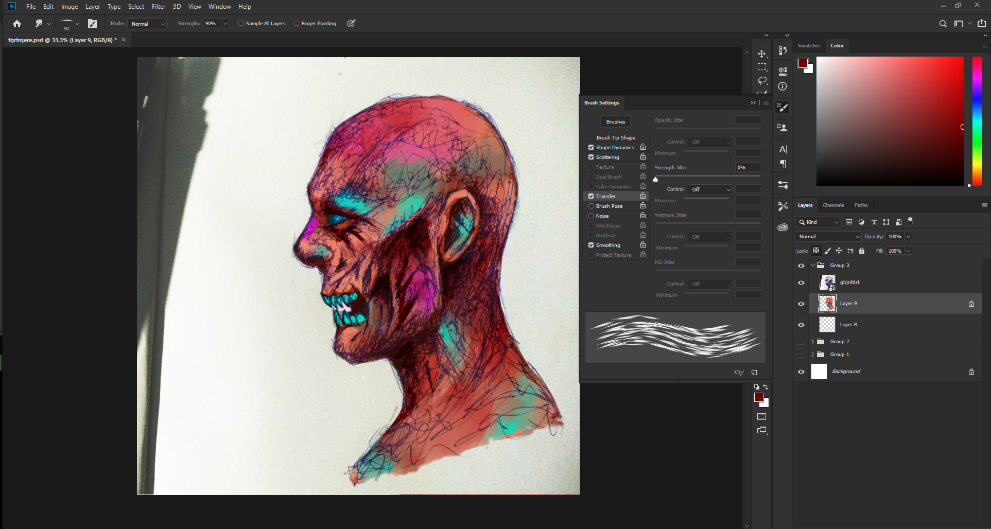Open the Paragraph panel icon

click(x=783, y=164)
